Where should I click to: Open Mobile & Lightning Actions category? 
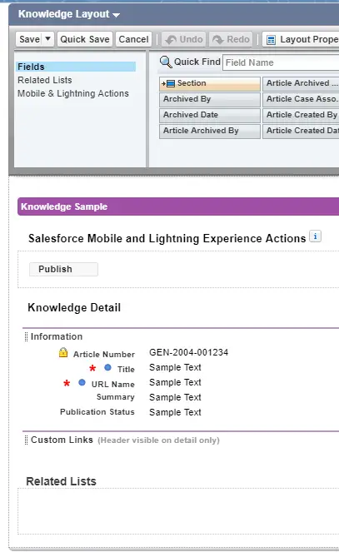click(73, 93)
